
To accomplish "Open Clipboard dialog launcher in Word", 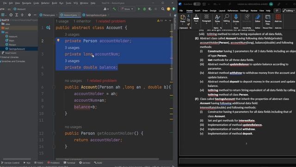I will coord(190,28).
